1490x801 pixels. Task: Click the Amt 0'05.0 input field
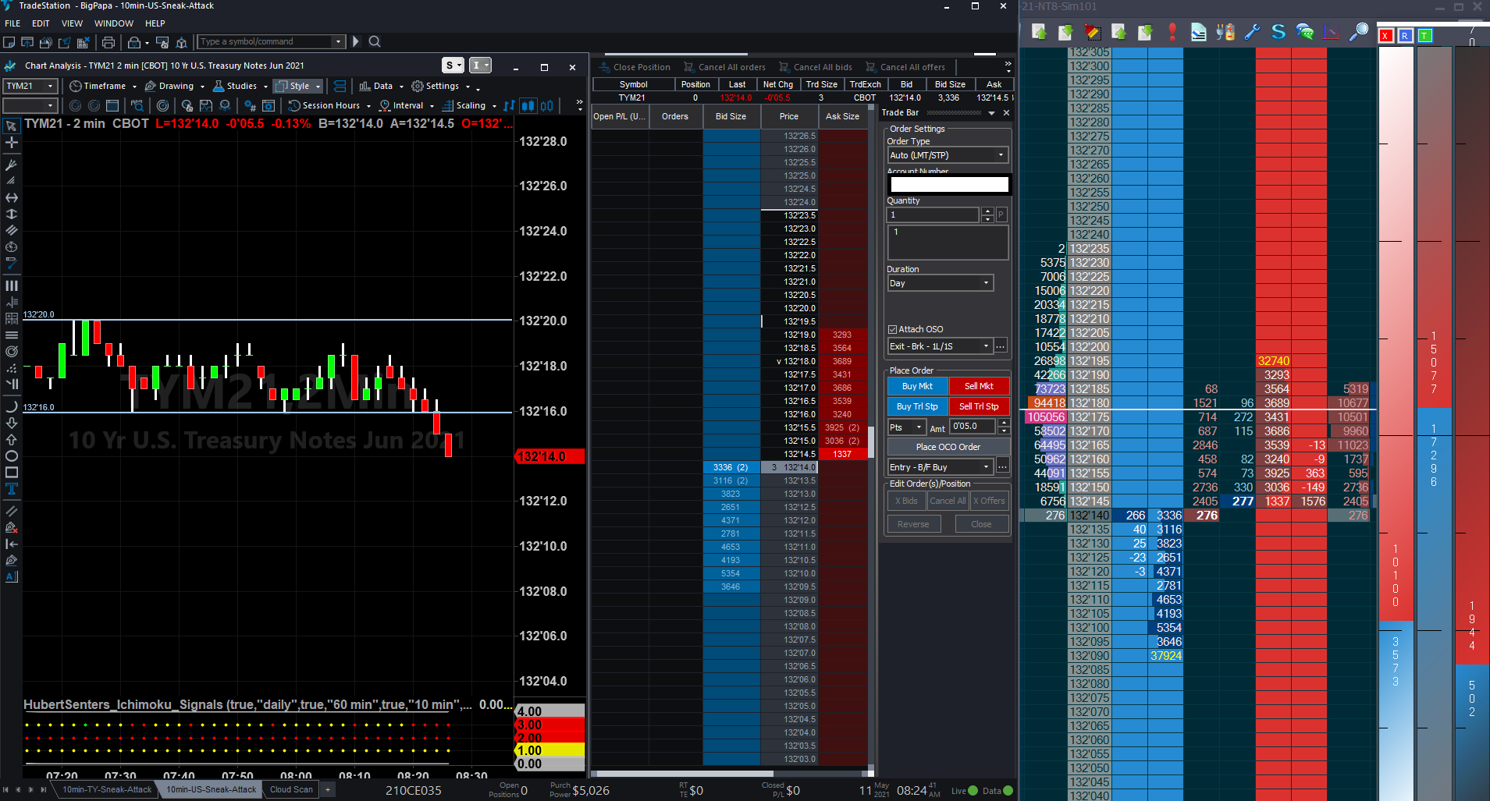[973, 427]
